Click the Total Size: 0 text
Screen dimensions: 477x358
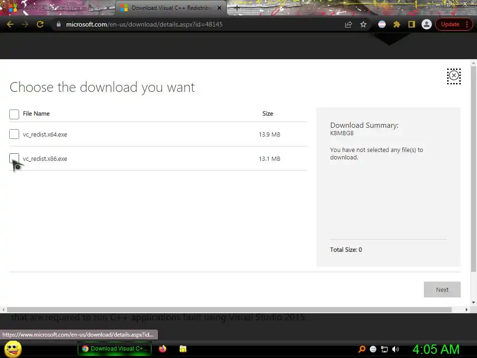pos(346,250)
